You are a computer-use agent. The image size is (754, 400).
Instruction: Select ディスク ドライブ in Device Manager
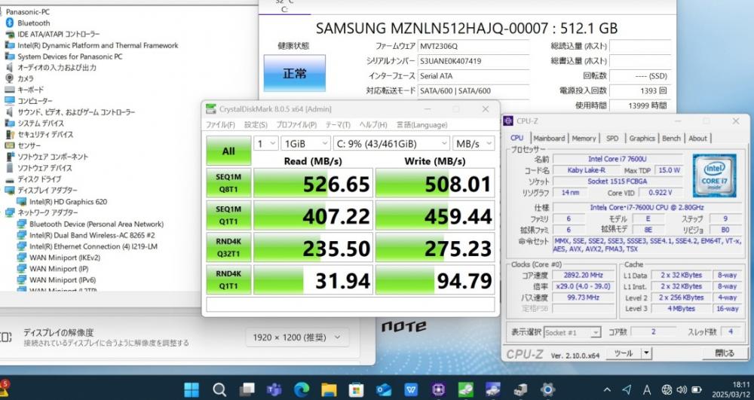coord(39,179)
